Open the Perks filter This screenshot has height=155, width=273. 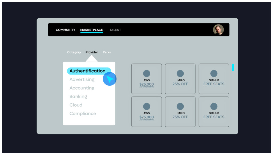(x=107, y=52)
